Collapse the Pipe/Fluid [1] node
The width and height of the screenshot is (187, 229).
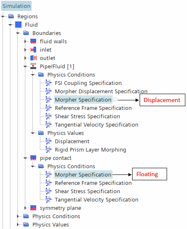25,67
